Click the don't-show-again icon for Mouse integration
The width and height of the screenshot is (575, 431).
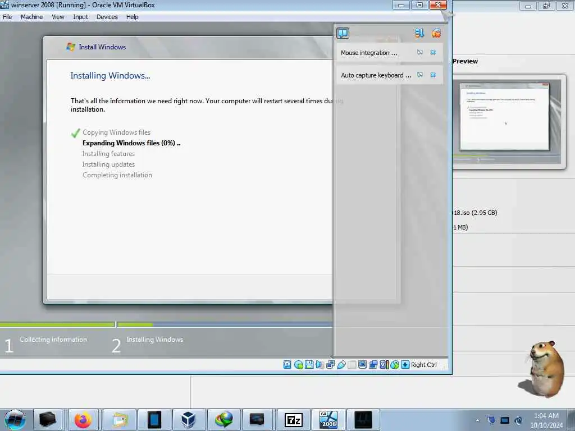click(420, 52)
